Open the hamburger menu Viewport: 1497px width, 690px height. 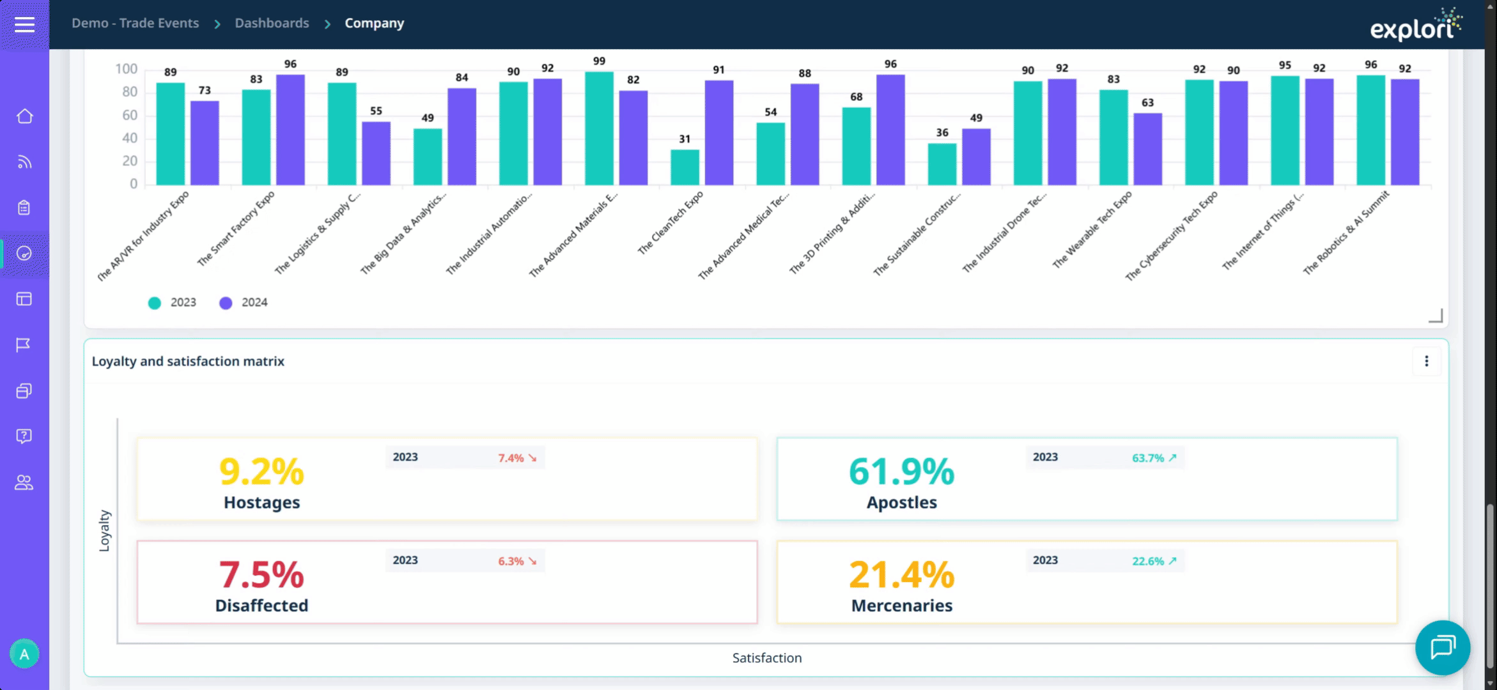pyautogui.click(x=24, y=24)
